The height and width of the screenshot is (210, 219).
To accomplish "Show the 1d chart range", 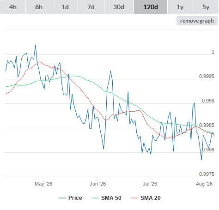I will coord(65,7).
